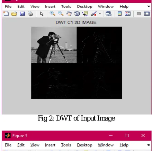Click MATLAB logo in Figure 5 title bar

coord(8,136)
